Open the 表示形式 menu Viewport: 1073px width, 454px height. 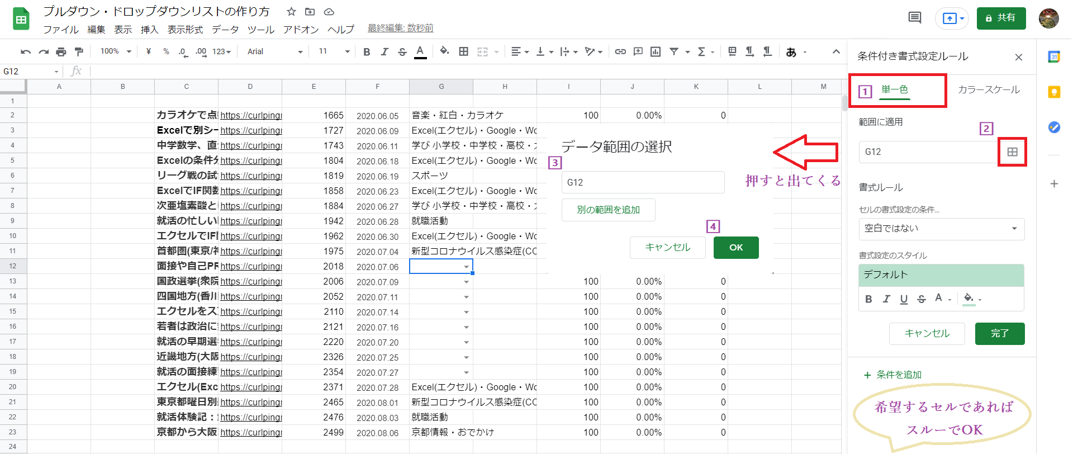[185, 29]
